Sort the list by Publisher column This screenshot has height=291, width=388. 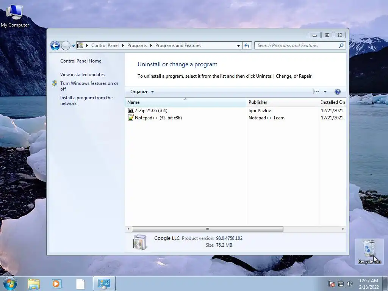point(282,102)
